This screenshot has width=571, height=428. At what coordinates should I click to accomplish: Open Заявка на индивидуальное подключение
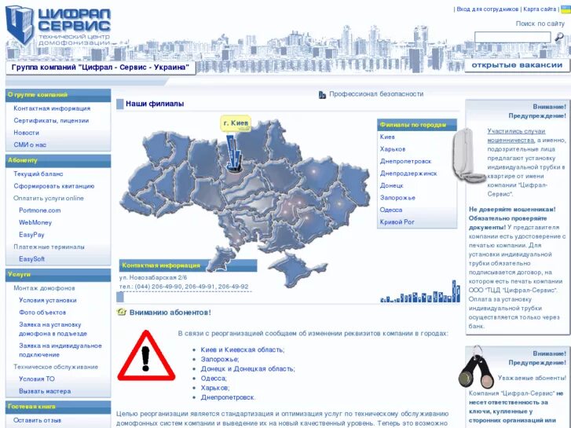(x=60, y=350)
